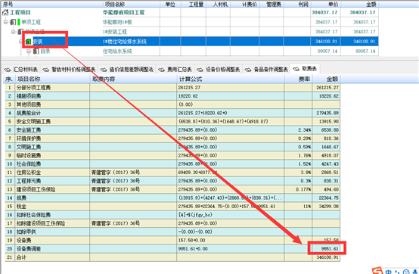
Task: Click row number 21 in the fee table
Action: [10, 257]
